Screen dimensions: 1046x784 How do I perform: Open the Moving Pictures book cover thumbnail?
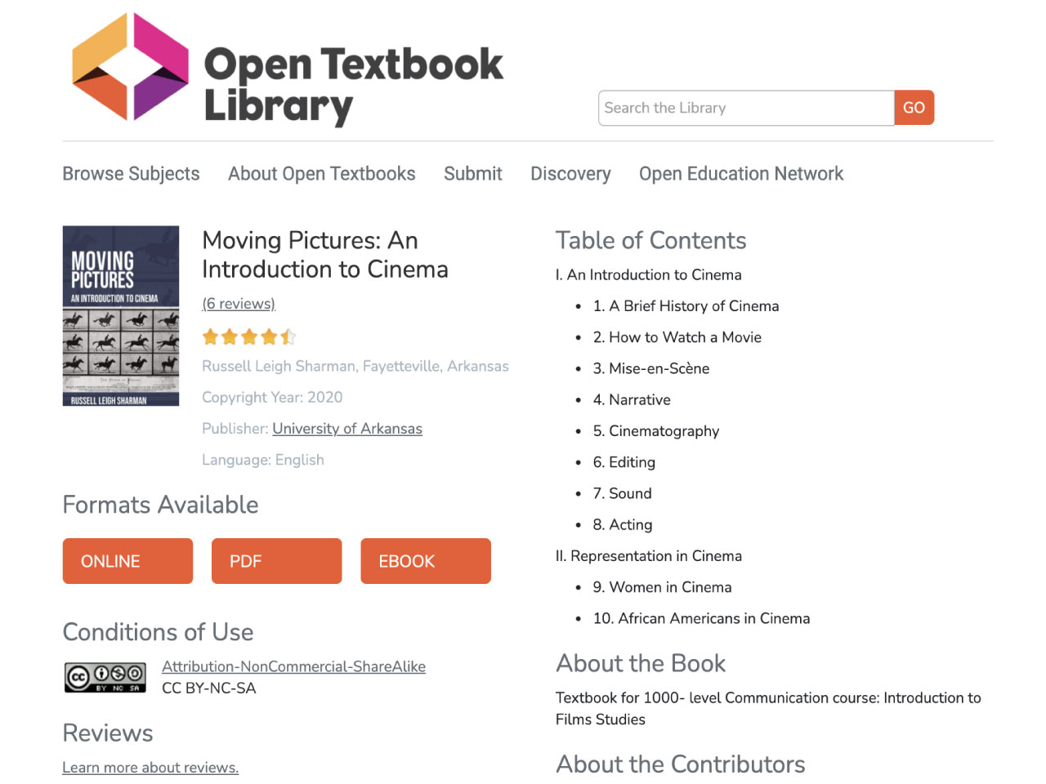pos(121,316)
